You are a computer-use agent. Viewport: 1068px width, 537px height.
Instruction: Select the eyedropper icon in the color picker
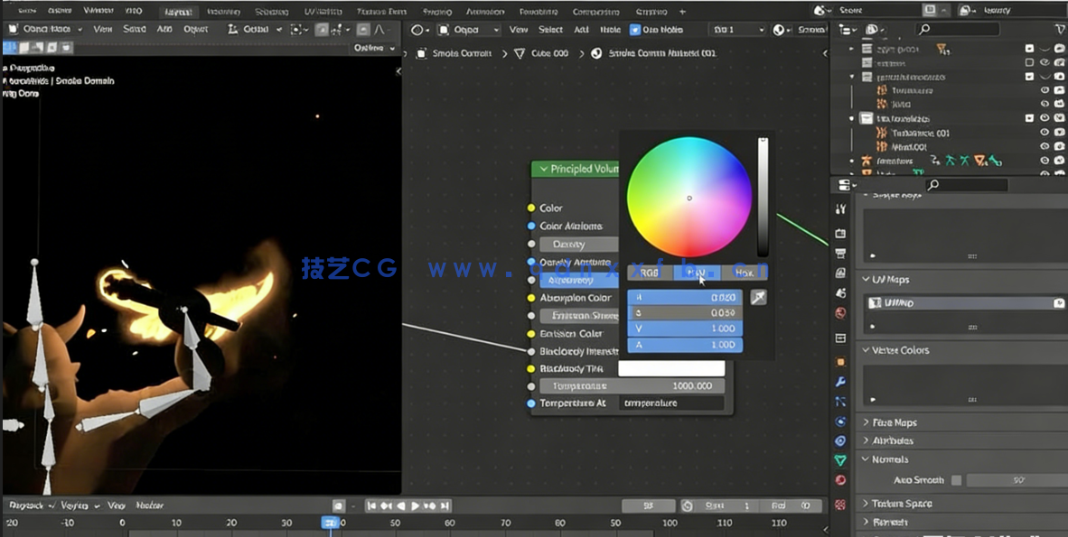click(758, 298)
